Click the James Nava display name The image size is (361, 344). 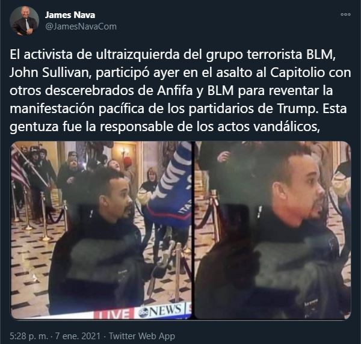(70, 15)
